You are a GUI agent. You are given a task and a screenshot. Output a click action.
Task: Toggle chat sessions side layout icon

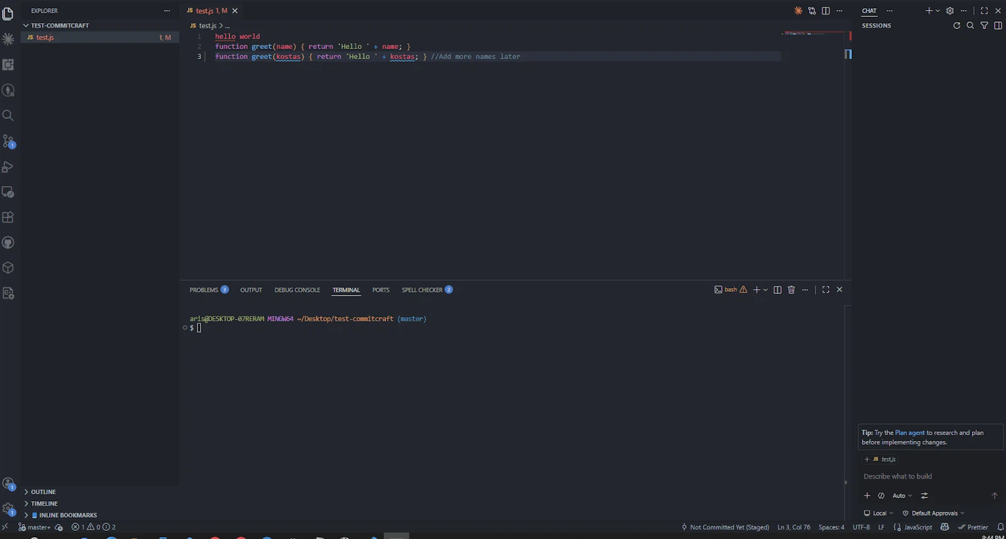pyautogui.click(x=998, y=26)
